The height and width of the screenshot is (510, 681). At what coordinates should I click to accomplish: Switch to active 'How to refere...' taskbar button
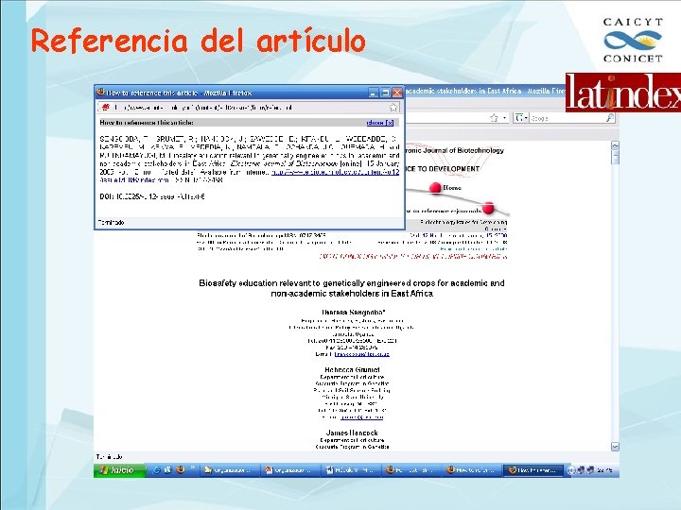pyautogui.click(x=533, y=470)
